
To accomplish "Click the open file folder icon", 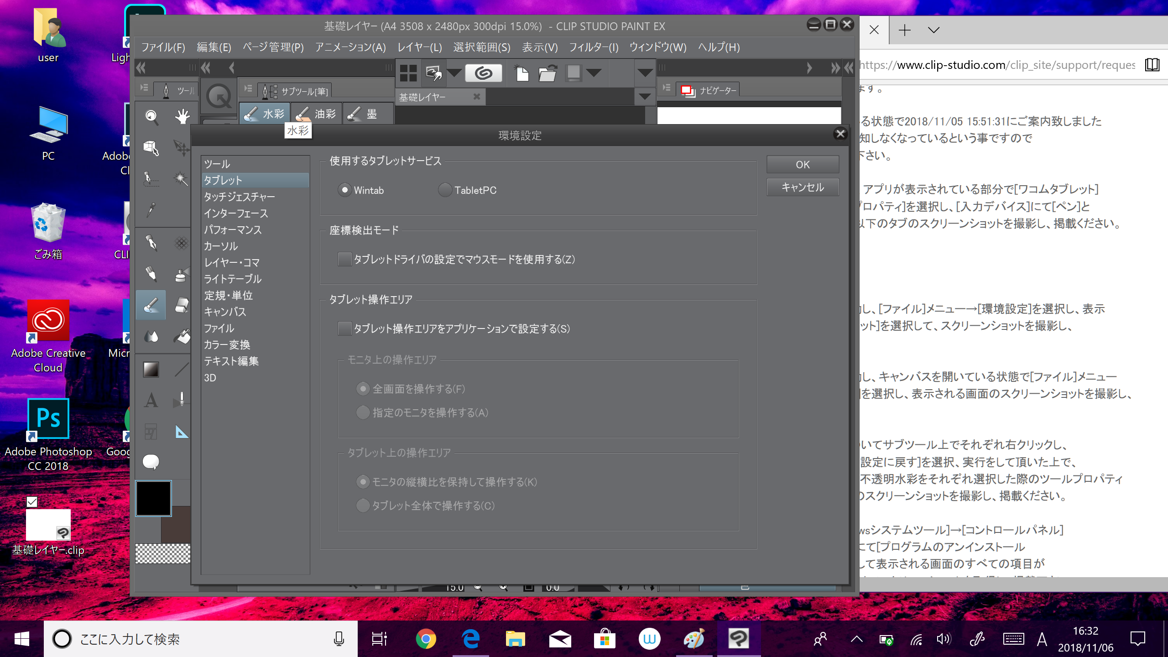I will 547,73.
